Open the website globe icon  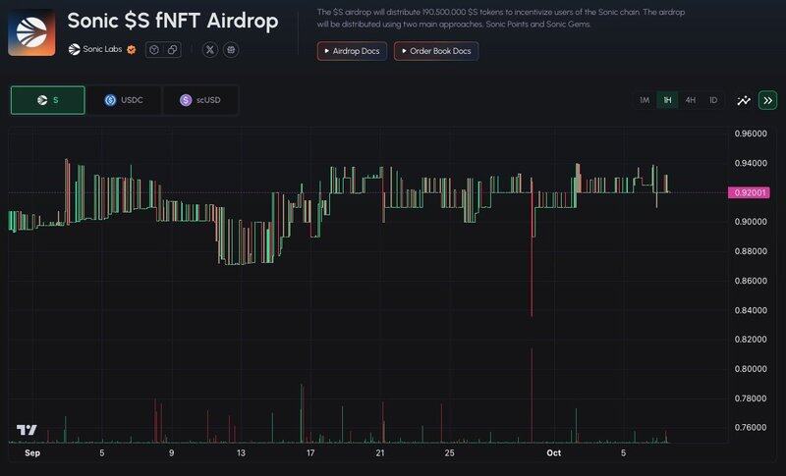(231, 49)
